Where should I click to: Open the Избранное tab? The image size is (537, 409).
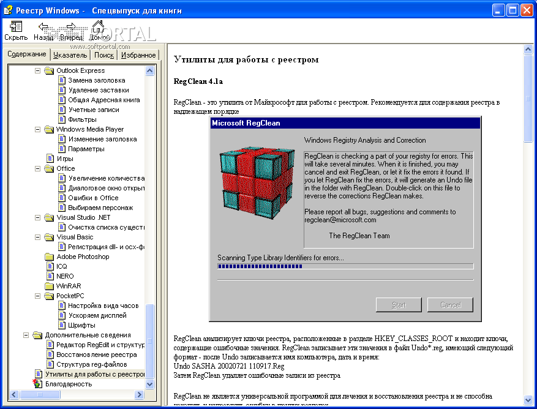click(x=138, y=55)
